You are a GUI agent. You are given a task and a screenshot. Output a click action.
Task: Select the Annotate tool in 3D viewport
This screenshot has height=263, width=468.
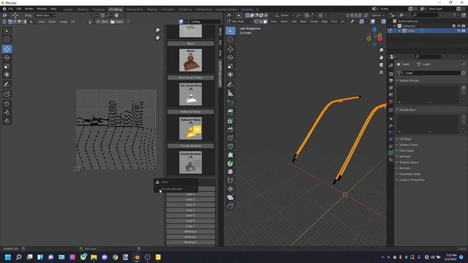(230, 85)
